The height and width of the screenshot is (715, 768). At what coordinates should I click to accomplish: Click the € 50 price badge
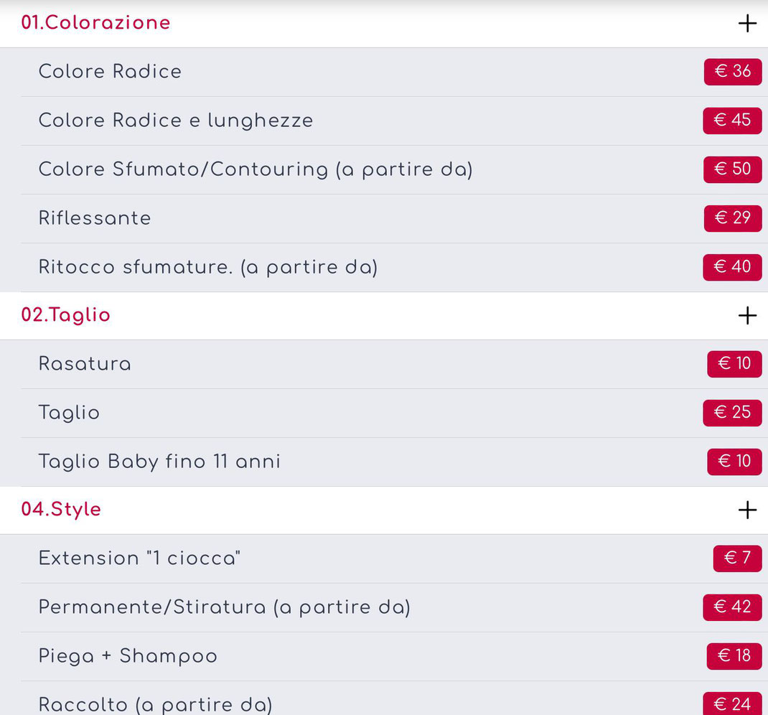[x=733, y=169]
